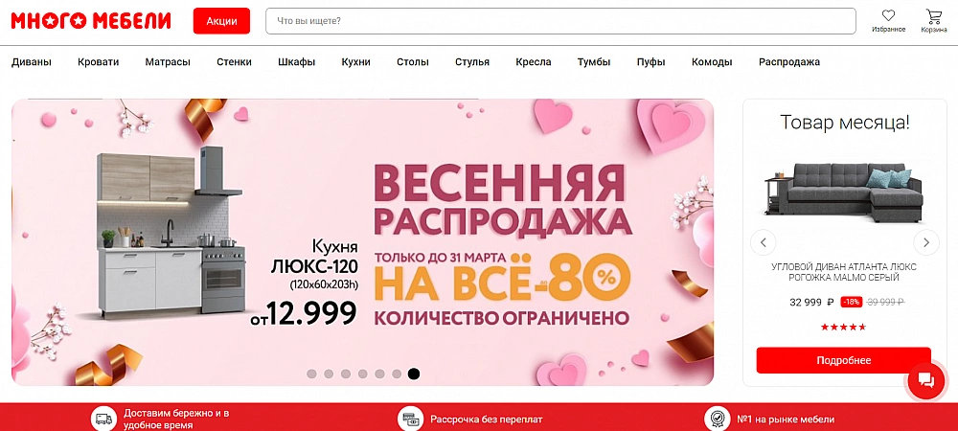Select the first banner slide dot

pos(311,374)
